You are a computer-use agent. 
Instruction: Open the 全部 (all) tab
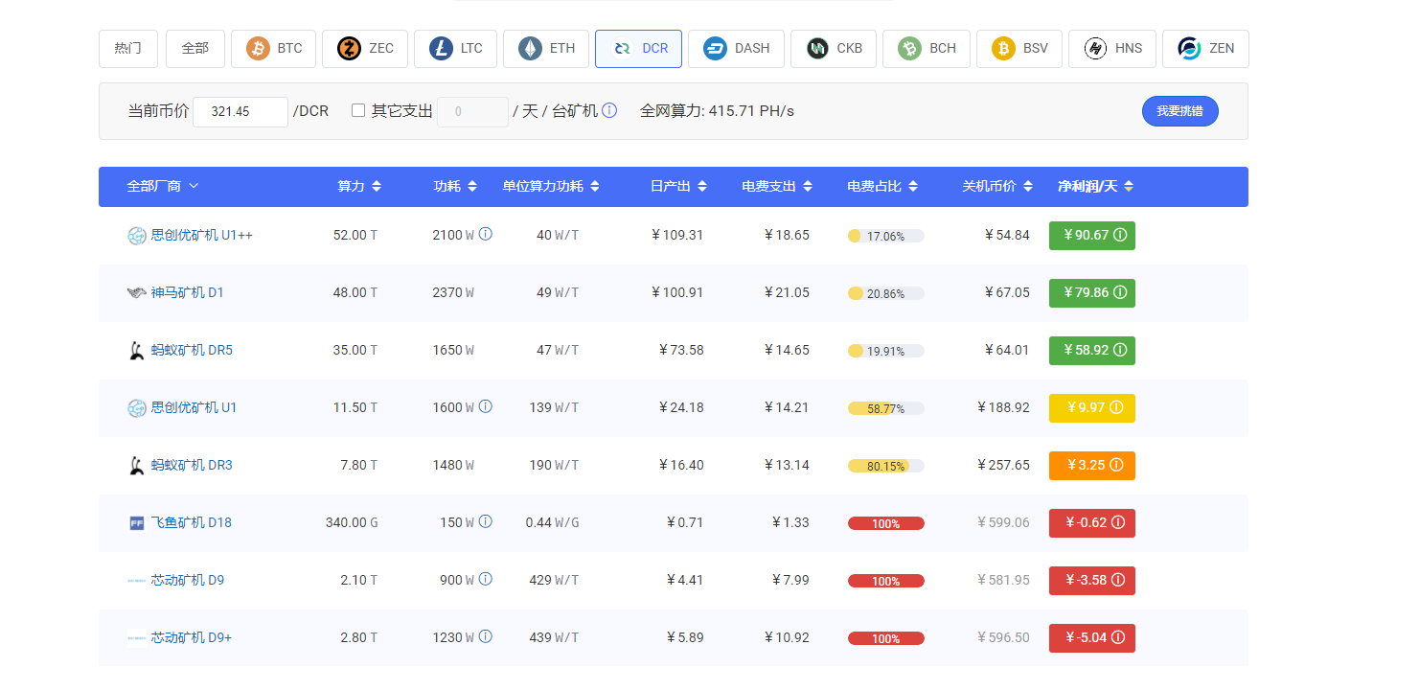(x=195, y=49)
